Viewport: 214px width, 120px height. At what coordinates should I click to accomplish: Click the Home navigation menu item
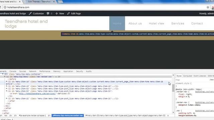coord(117,23)
